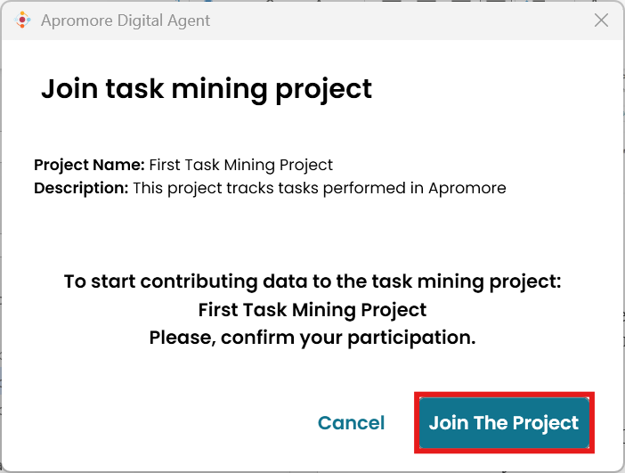Image resolution: width=625 pixels, height=473 pixels.
Task: Click the centered bold "First Task Mining Project"
Action: click(312, 310)
